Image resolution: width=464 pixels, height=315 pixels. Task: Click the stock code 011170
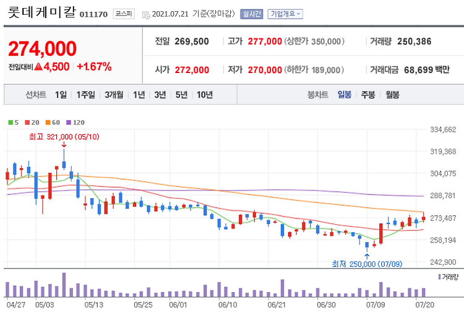click(93, 14)
